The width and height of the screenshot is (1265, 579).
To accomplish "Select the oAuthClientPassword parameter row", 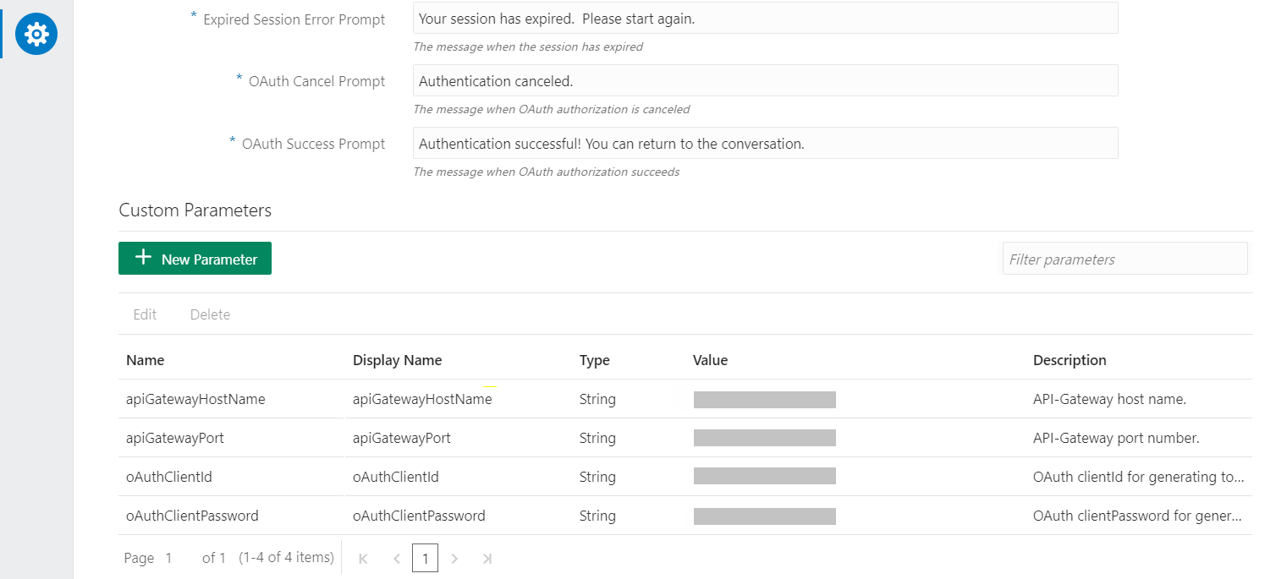I will point(192,516).
